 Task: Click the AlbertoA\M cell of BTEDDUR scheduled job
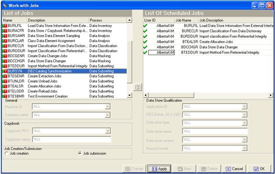[x=161, y=52]
